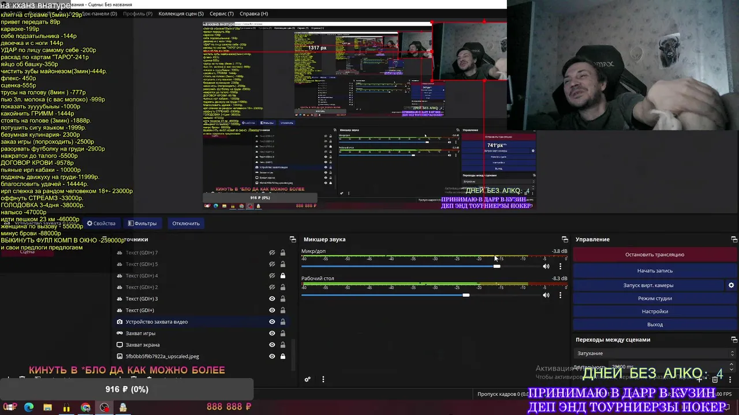Viewport: 739px width, 415px height.
Task: Open Google Chrome from the taskbar
Action: 85,408
